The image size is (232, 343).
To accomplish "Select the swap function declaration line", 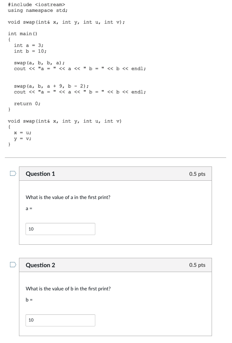I will click(65, 22).
